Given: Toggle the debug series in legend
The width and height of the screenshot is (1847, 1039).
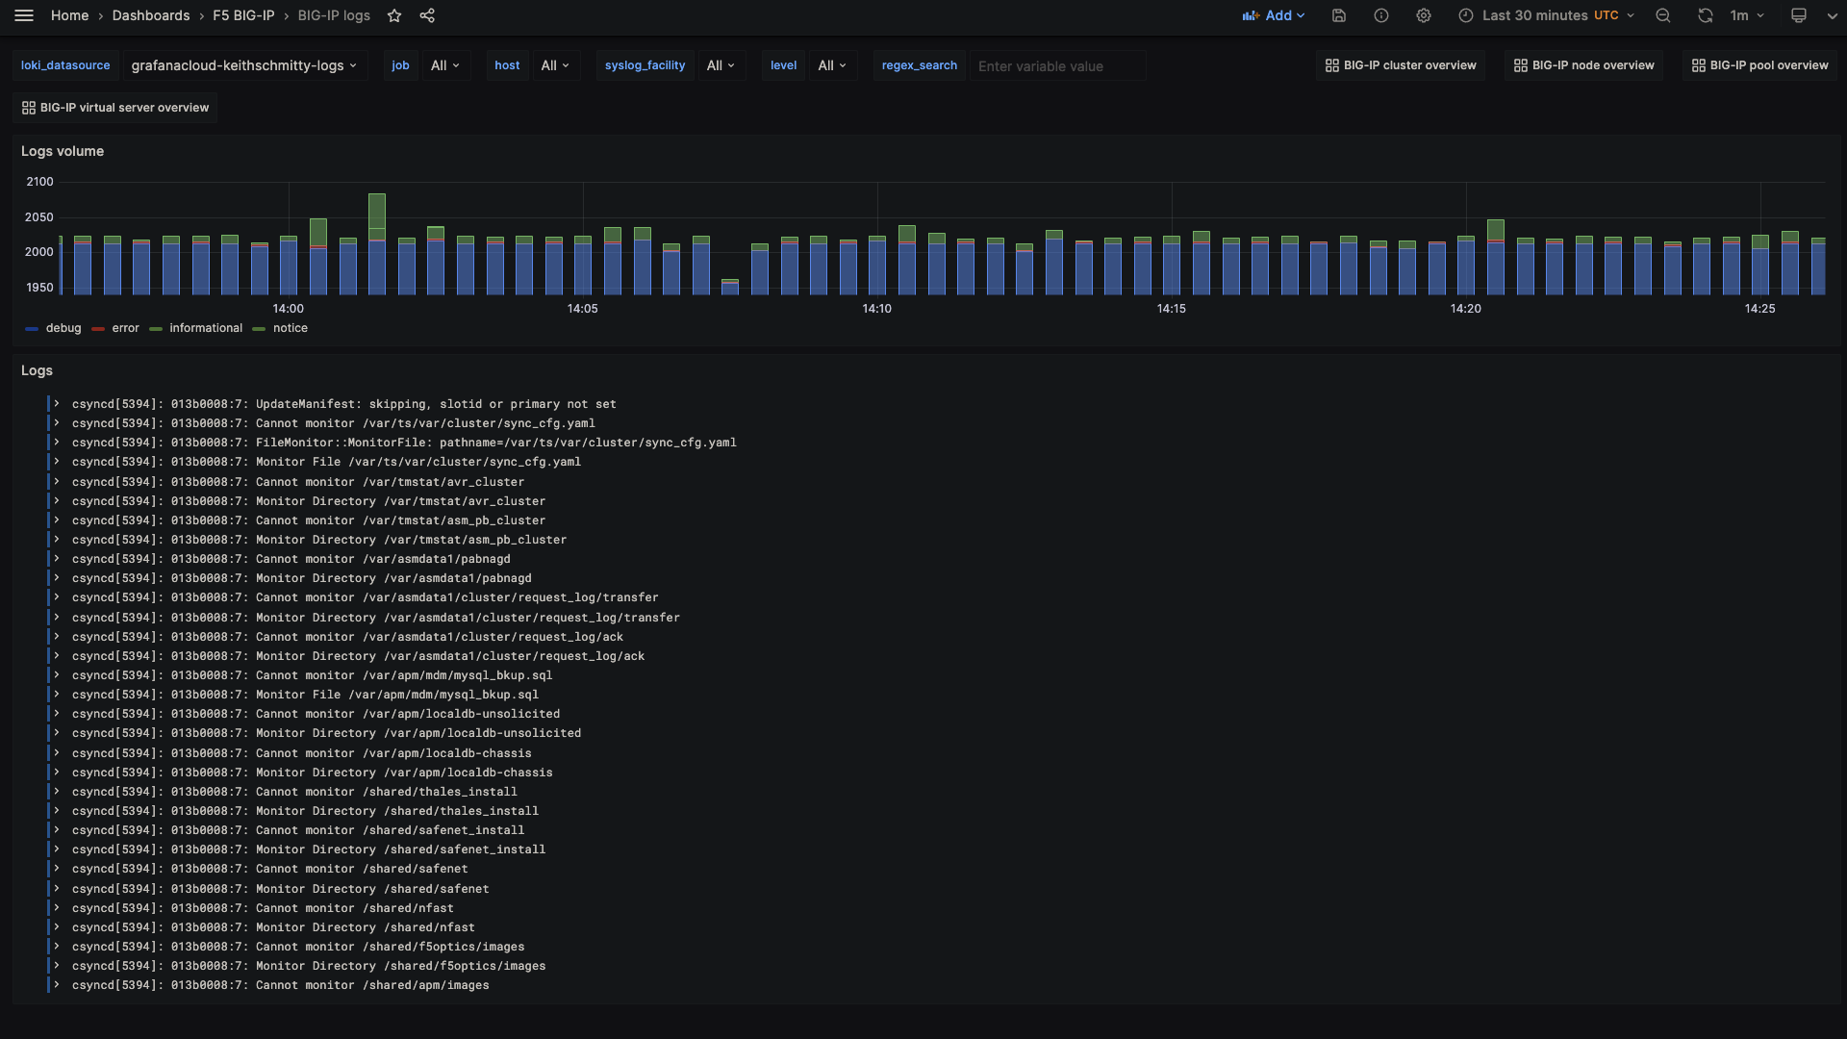Looking at the screenshot, I should click(x=63, y=328).
